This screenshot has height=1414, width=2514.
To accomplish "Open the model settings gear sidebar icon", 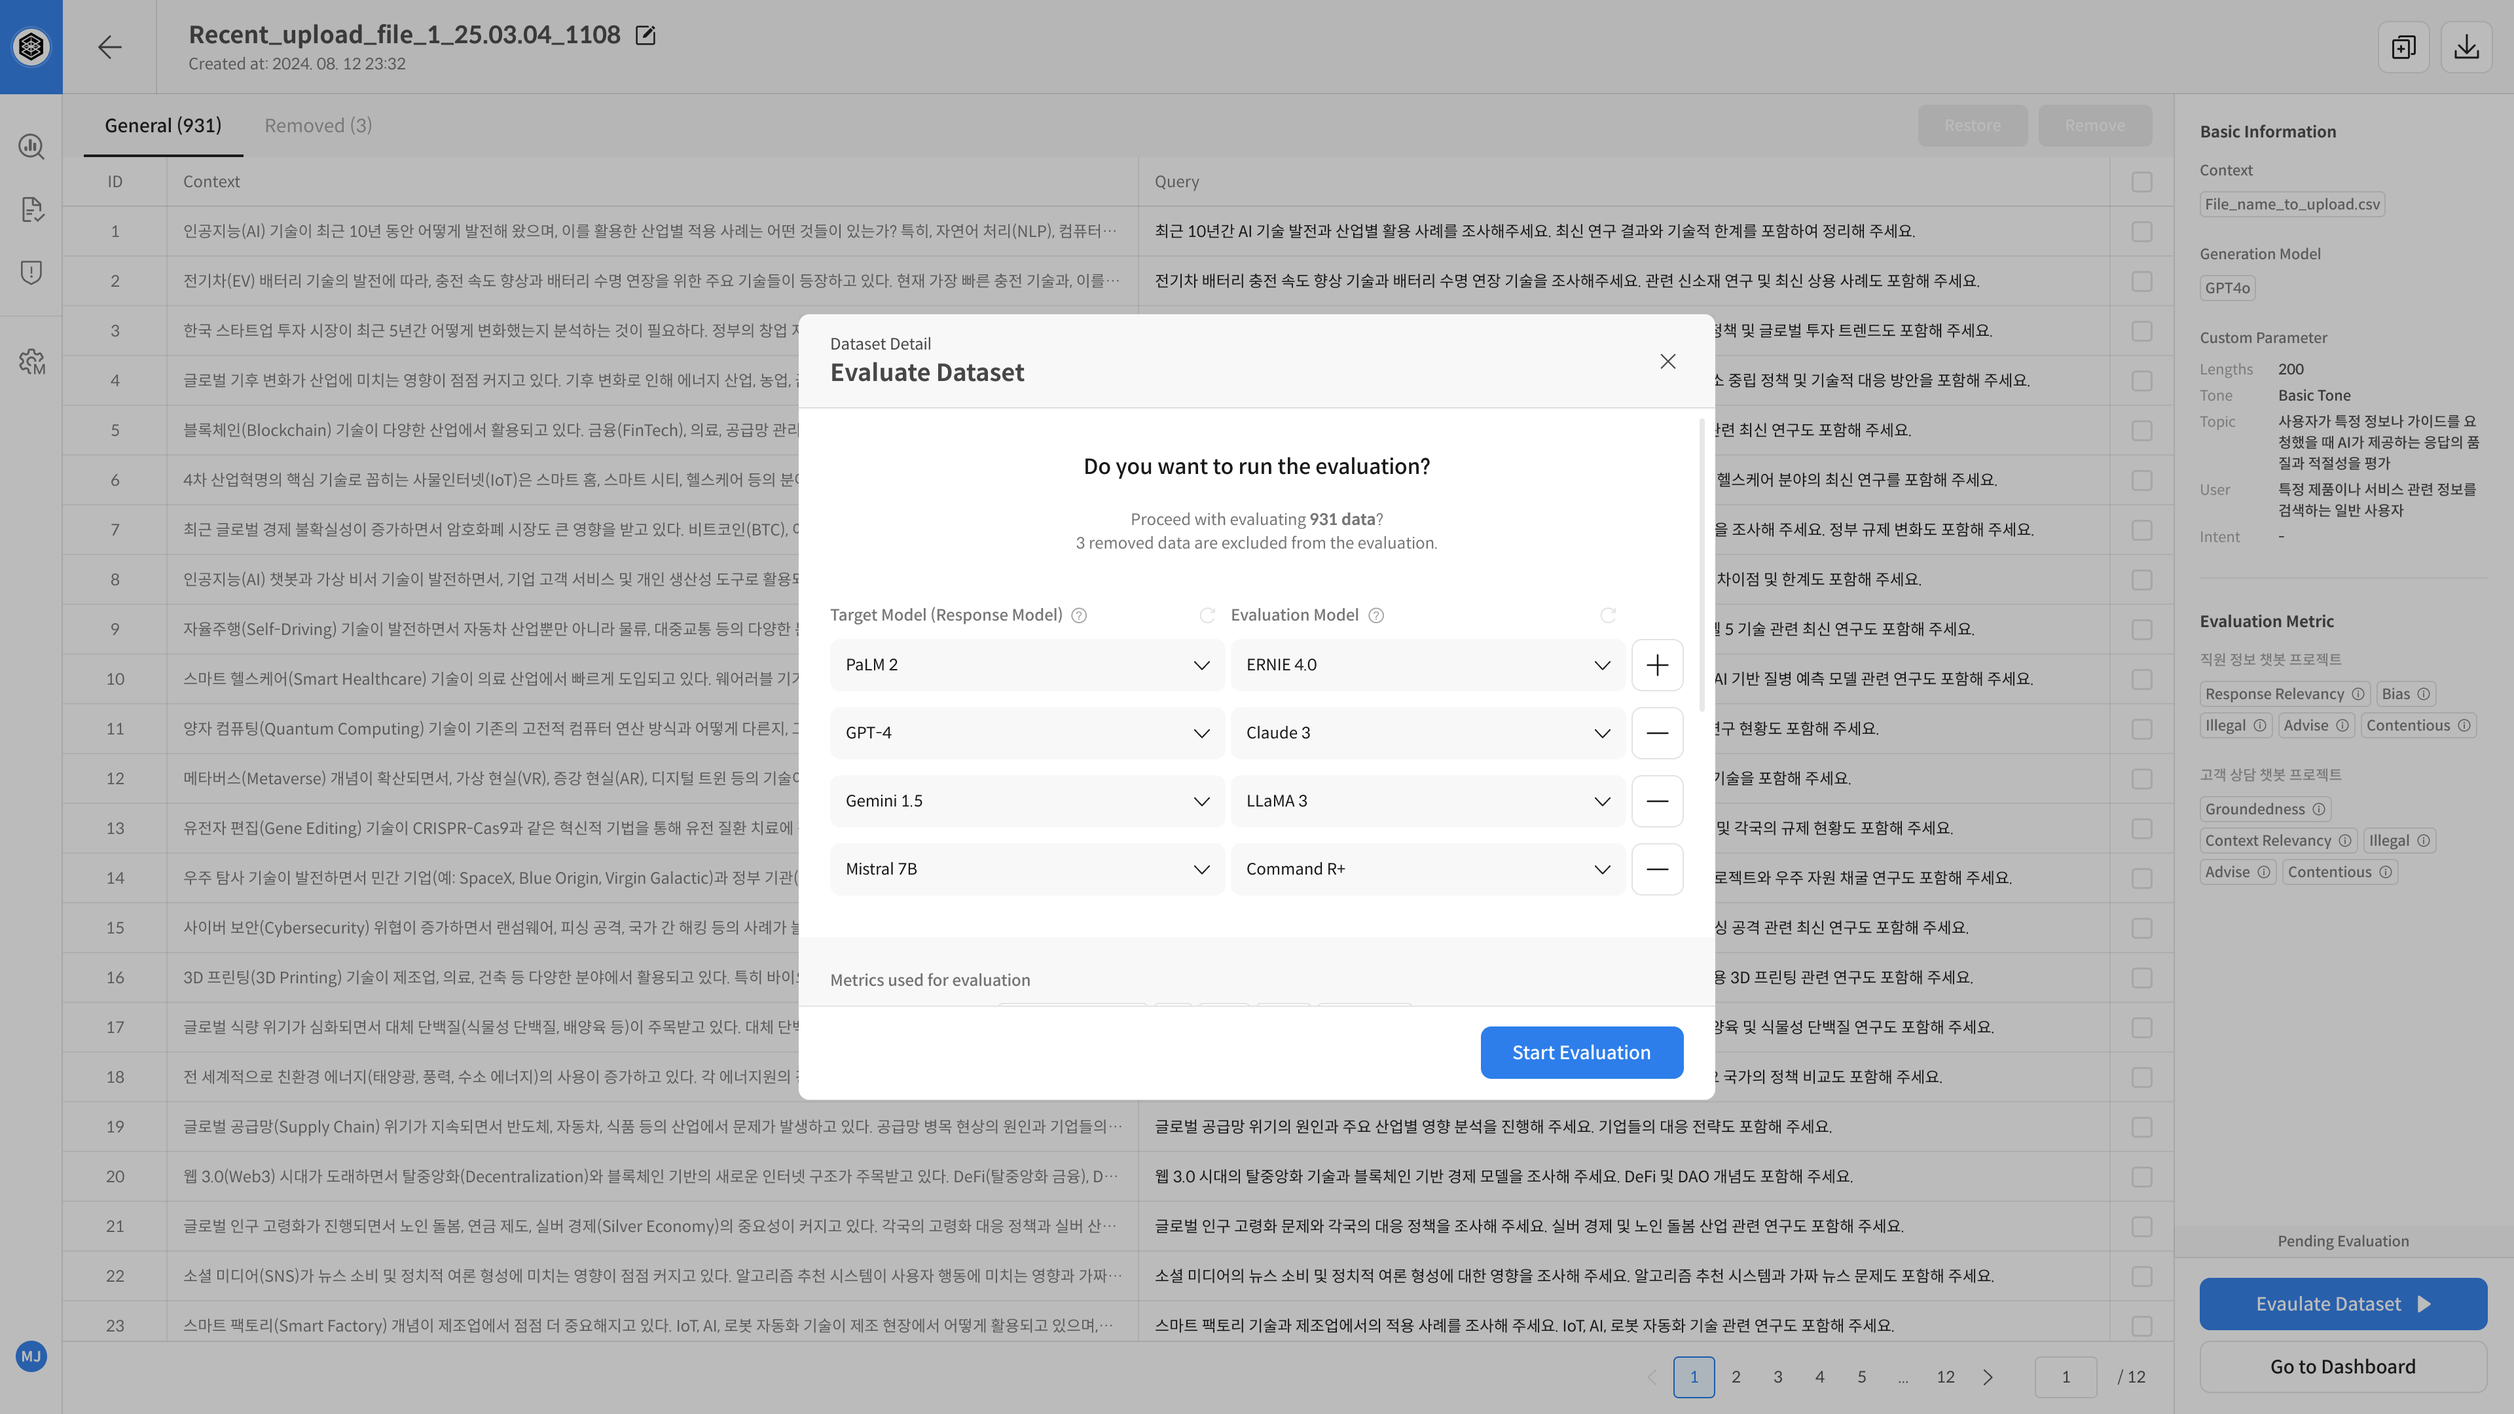I will [x=31, y=362].
